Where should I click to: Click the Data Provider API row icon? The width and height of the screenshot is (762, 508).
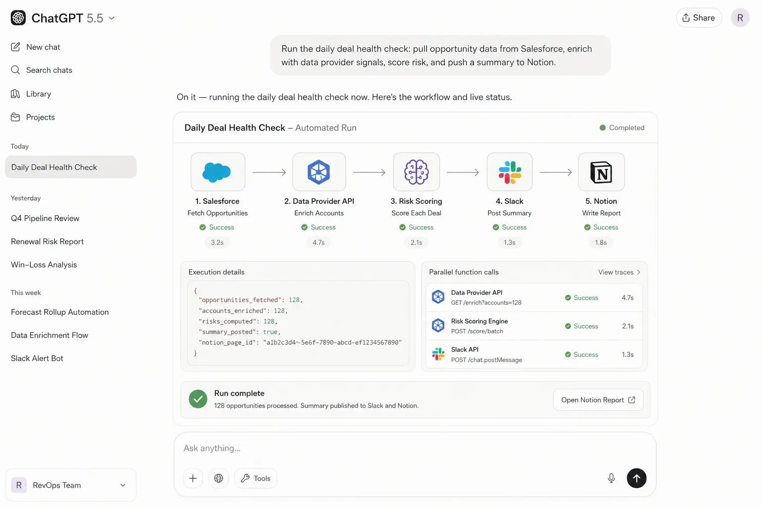438,297
